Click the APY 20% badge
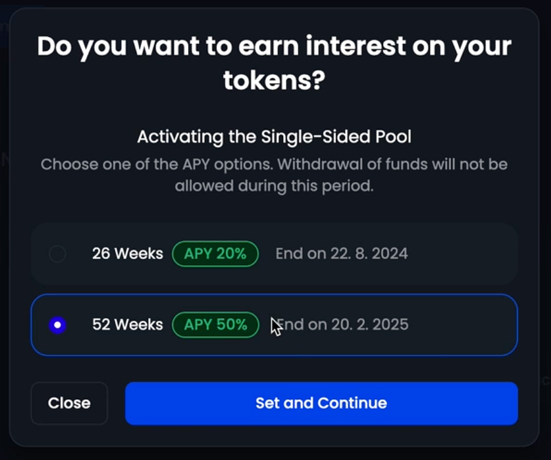This screenshot has height=460, width=551. point(216,253)
